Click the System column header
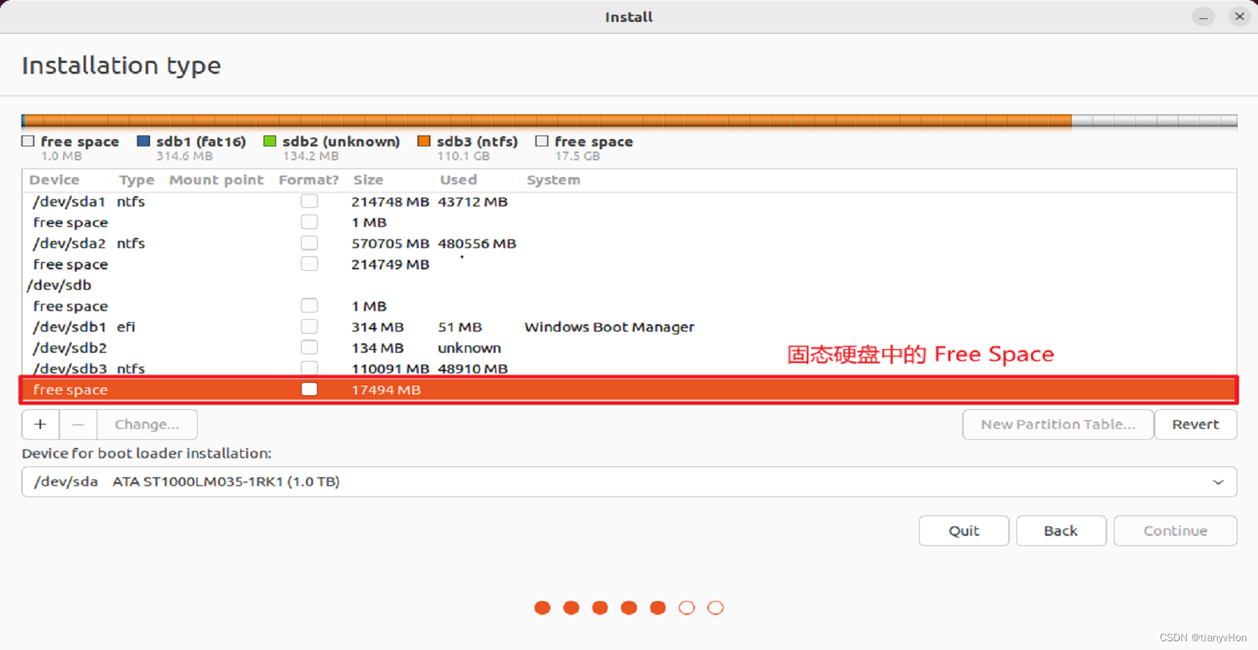 point(554,180)
